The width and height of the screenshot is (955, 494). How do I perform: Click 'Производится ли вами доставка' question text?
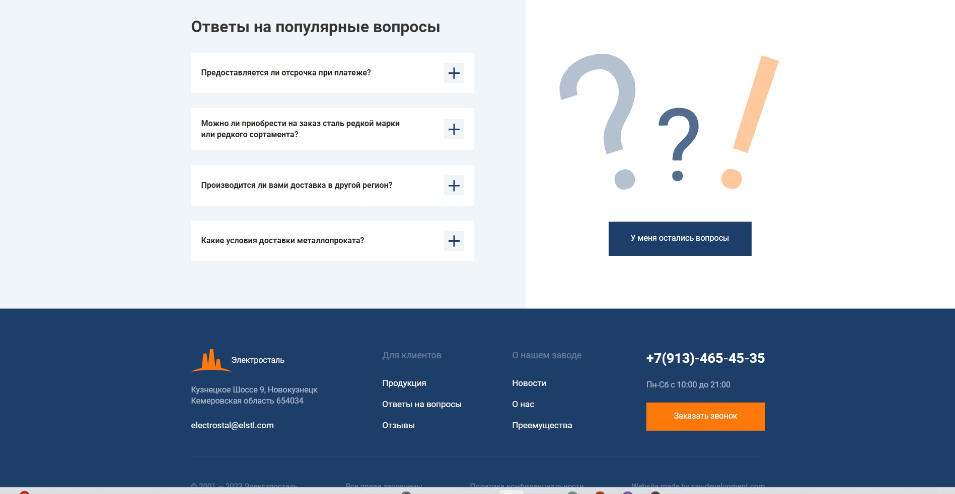click(x=297, y=185)
